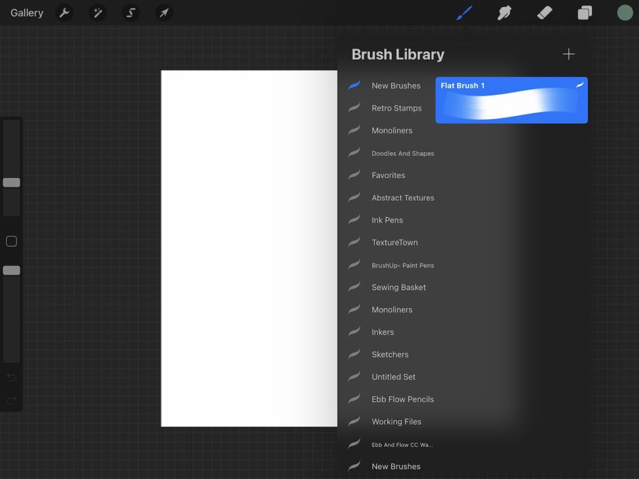Undo the last action in the sidebar
This screenshot has width=639, height=479.
pyautogui.click(x=11, y=377)
